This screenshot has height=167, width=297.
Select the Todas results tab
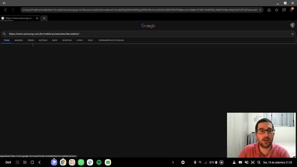coord(6,40)
